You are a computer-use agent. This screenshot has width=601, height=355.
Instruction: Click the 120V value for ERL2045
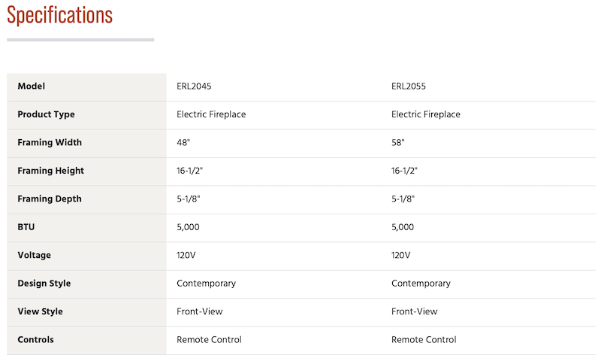click(x=186, y=255)
